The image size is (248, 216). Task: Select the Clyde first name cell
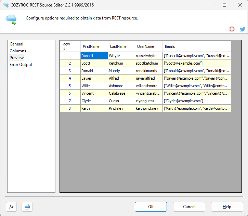click(x=94, y=101)
